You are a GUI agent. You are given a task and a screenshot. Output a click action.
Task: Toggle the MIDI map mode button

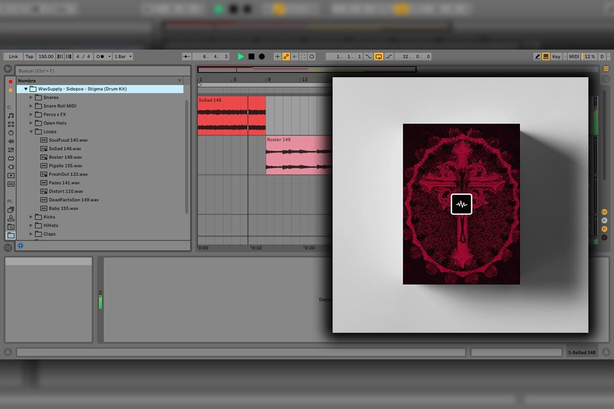click(x=574, y=56)
